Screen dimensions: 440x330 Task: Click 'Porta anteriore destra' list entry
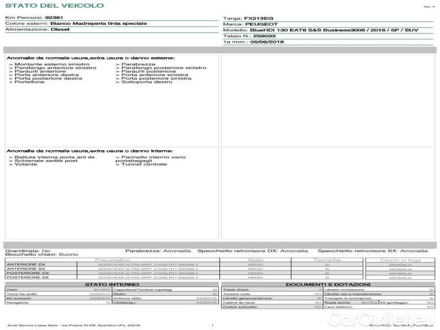pyautogui.click(x=47, y=75)
